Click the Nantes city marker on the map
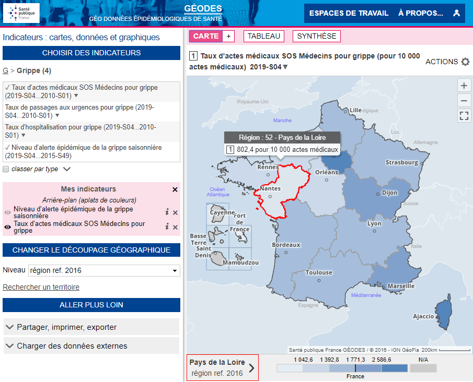473x382 pixels. [x=270, y=196]
